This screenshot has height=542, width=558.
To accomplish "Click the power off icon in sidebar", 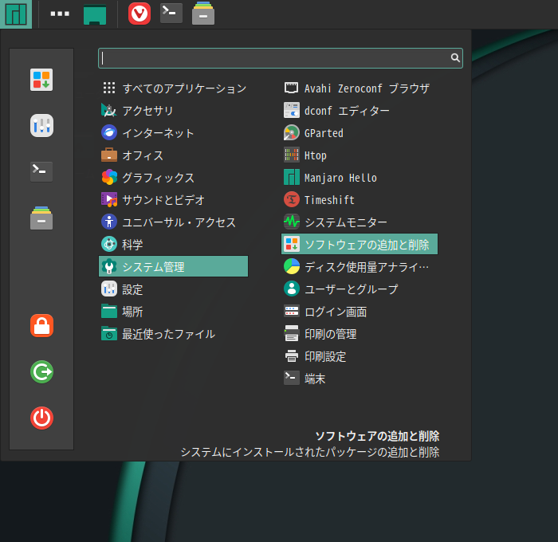I will coord(41,418).
